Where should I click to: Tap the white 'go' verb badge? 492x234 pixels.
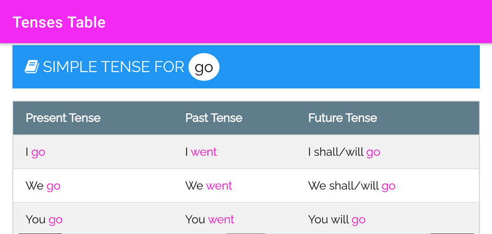click(x=204, y=67)
